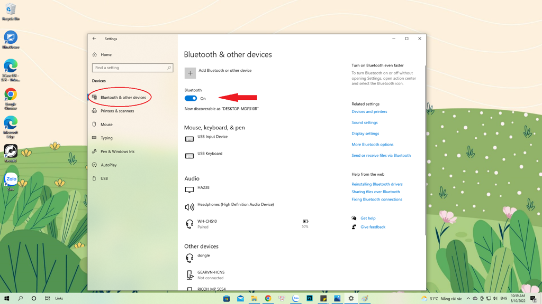Open Fixing Bluetooth connections help link
Screen dimensions: 542x304
click(377, 199)
